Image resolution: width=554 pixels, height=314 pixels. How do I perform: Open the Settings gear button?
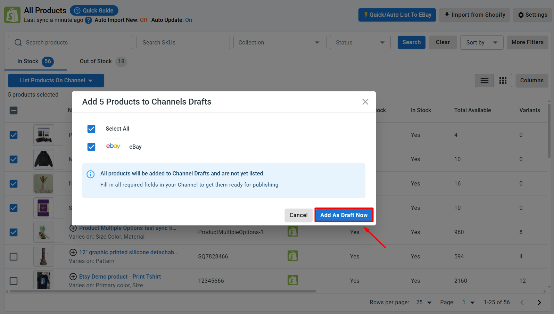[x=532, y=15]
